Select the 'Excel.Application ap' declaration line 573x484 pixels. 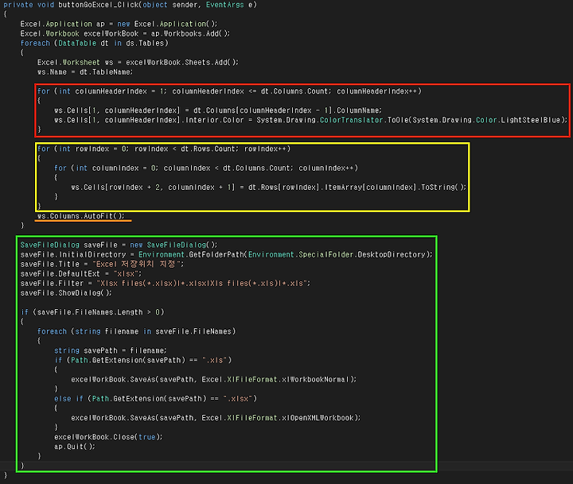pos(119,24)
